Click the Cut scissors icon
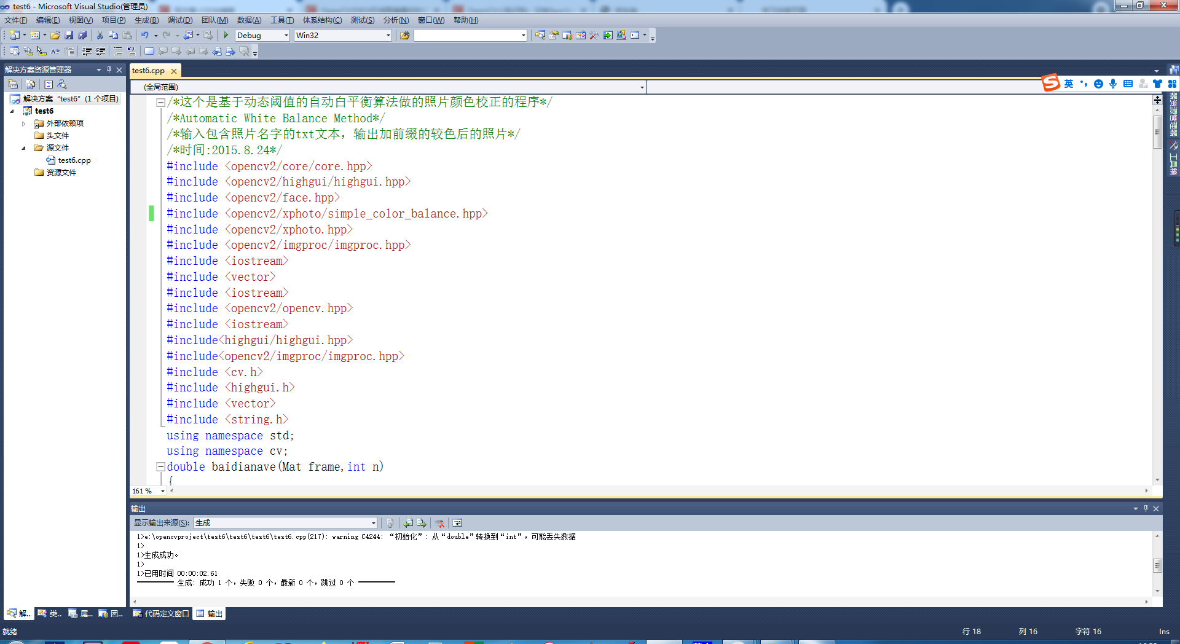The width and height of the screenshot is (1180, 644). tap(100, 36)
